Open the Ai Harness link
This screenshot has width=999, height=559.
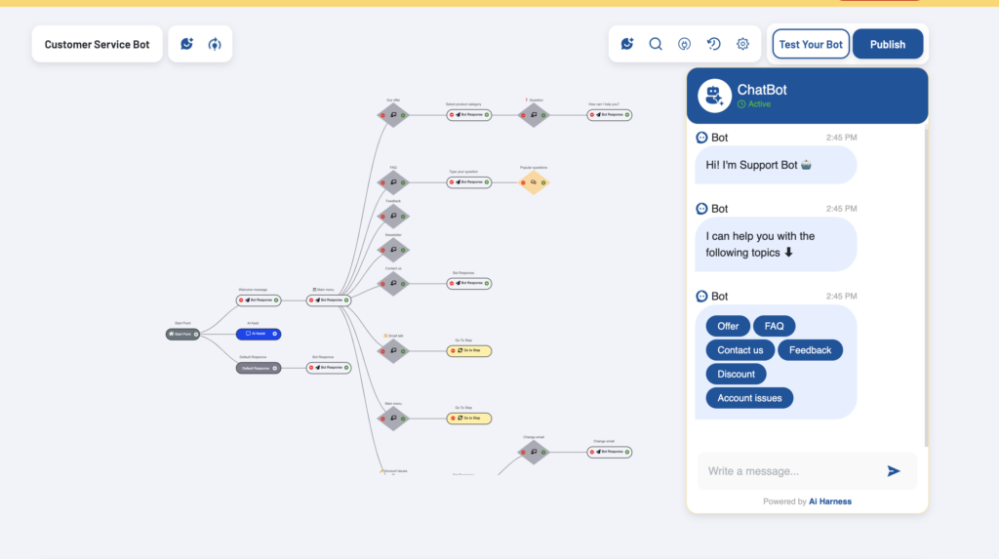(x=830, y=501)
